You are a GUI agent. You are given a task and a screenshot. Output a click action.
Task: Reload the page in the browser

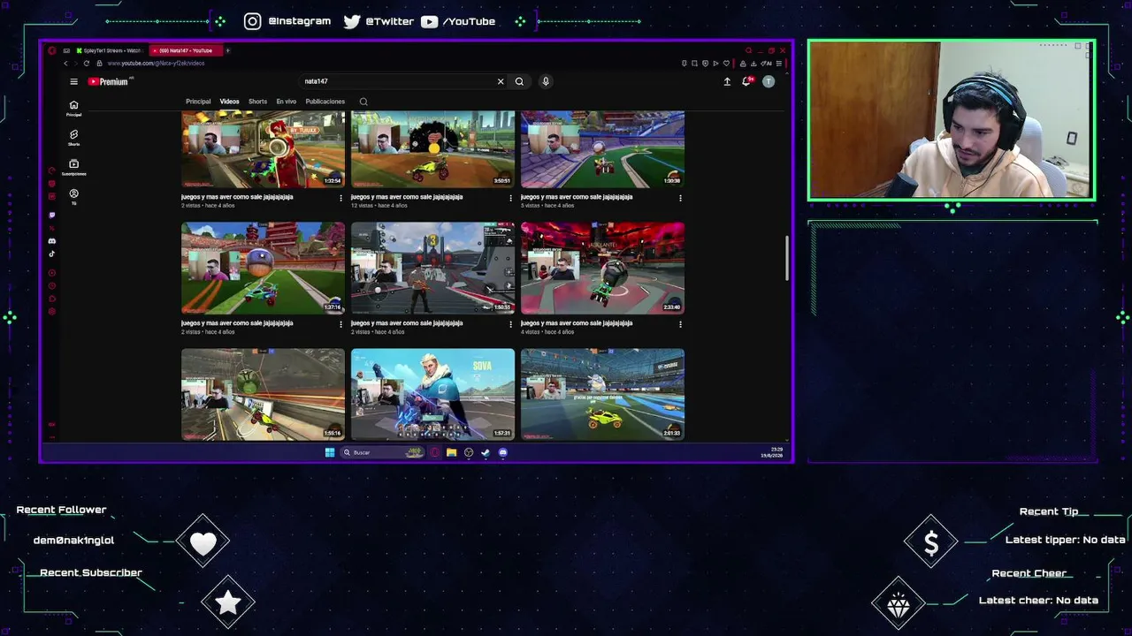click(86, 64)
